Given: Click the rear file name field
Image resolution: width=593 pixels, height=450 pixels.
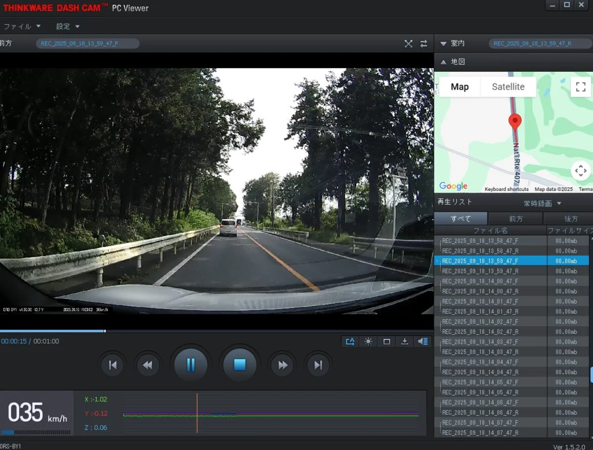Looking at the screenshot, I should pyautogui.click(x=541, y=43).
